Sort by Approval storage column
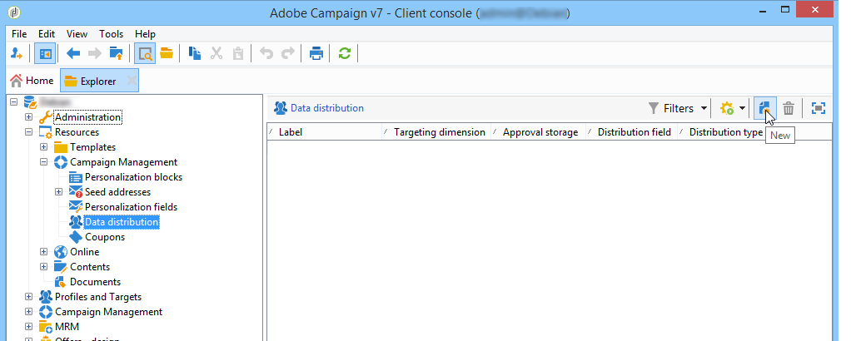 (539, 132)
